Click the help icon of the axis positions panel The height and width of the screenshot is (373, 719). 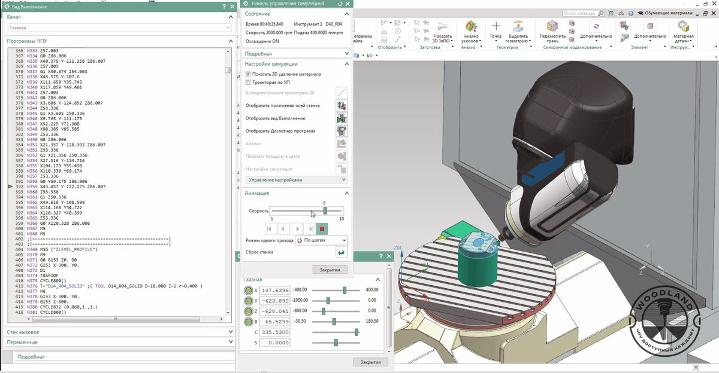pyautogui.click(x=381, y=256)
